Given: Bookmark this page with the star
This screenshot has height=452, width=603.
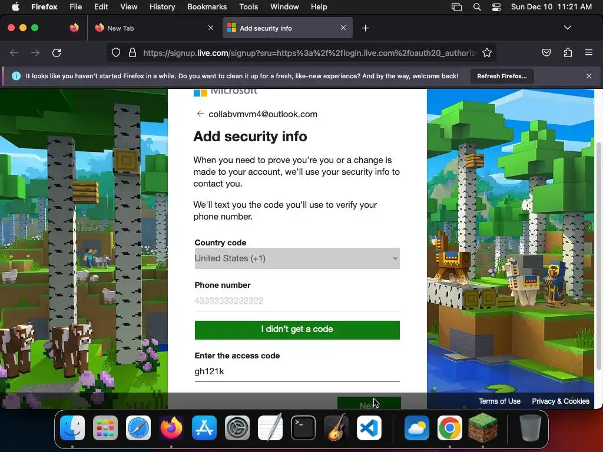Looking at the screenshot, I should (487, 52).
